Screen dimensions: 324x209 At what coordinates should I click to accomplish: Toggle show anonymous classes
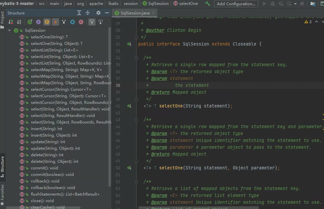[x=73, y=22]
